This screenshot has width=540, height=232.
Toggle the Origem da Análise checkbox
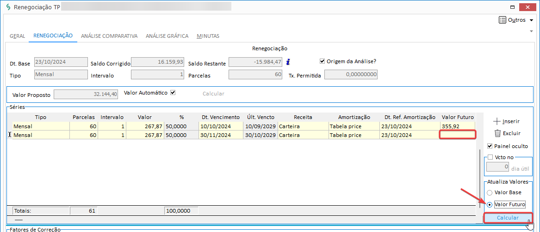[x=323, y=61]
